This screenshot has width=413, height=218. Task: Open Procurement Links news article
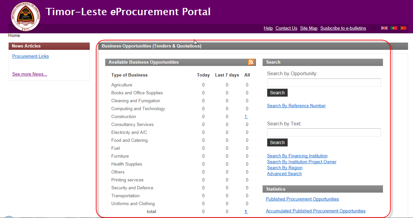click(30, 56)
